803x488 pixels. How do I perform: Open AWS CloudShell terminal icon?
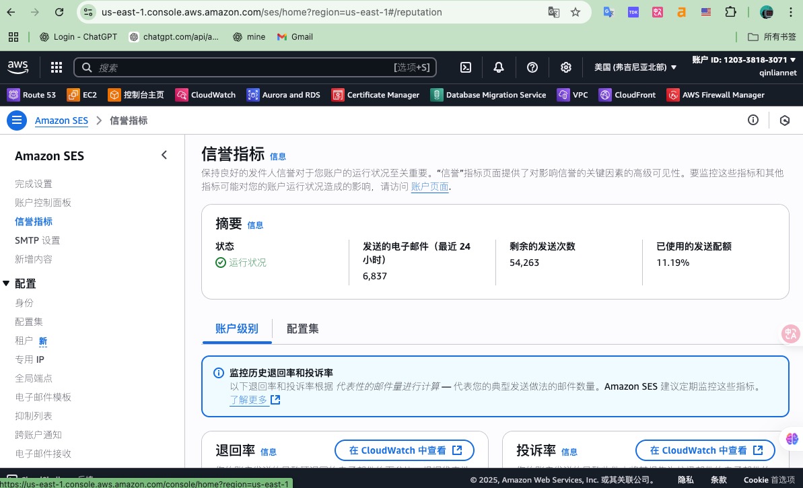coord(466,67)
